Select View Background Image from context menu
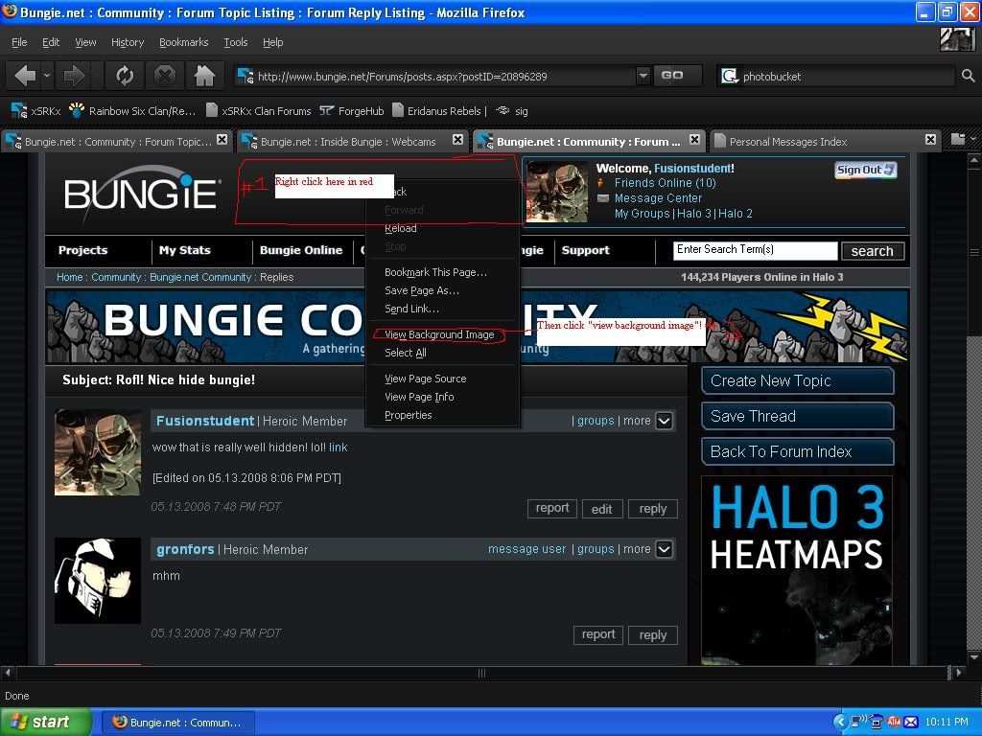 point(439,334)
